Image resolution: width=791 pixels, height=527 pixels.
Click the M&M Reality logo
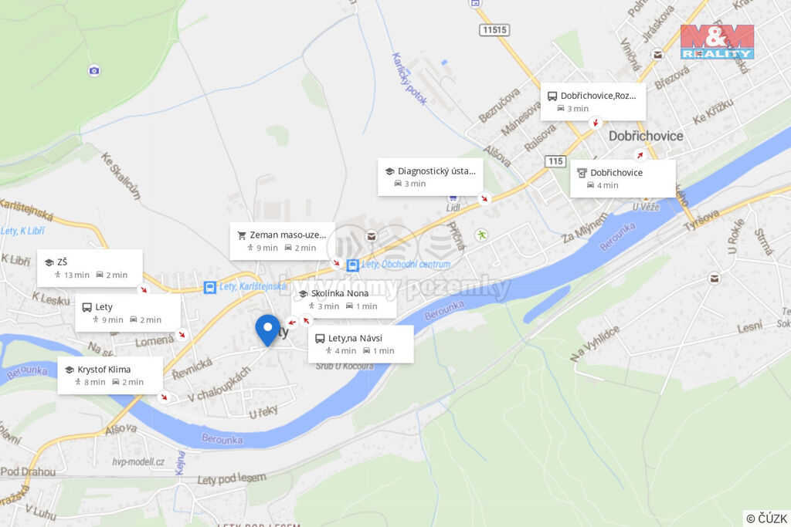coord(717,42)
